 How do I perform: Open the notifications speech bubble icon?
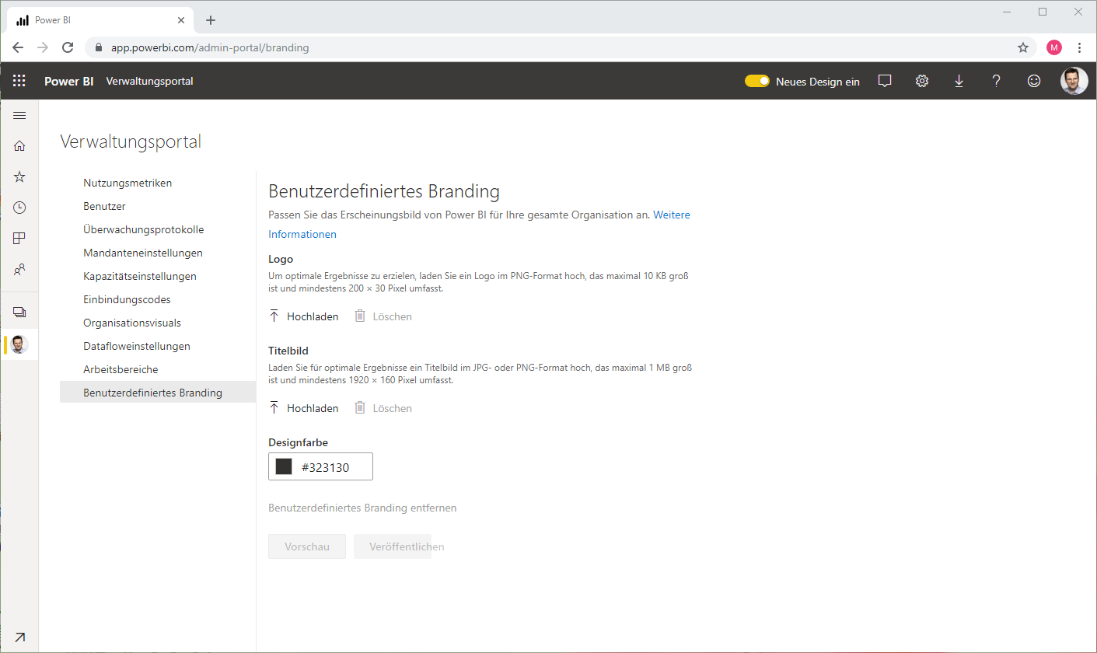coord(885,81)
